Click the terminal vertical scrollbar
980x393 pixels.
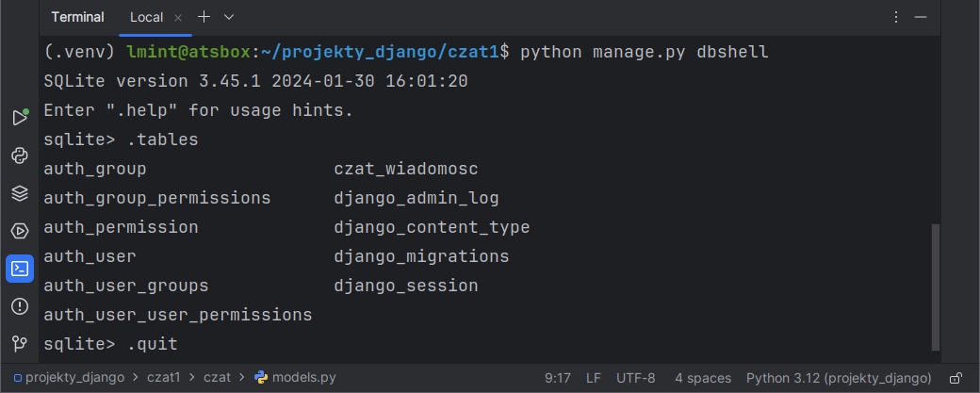coord(936,287)
